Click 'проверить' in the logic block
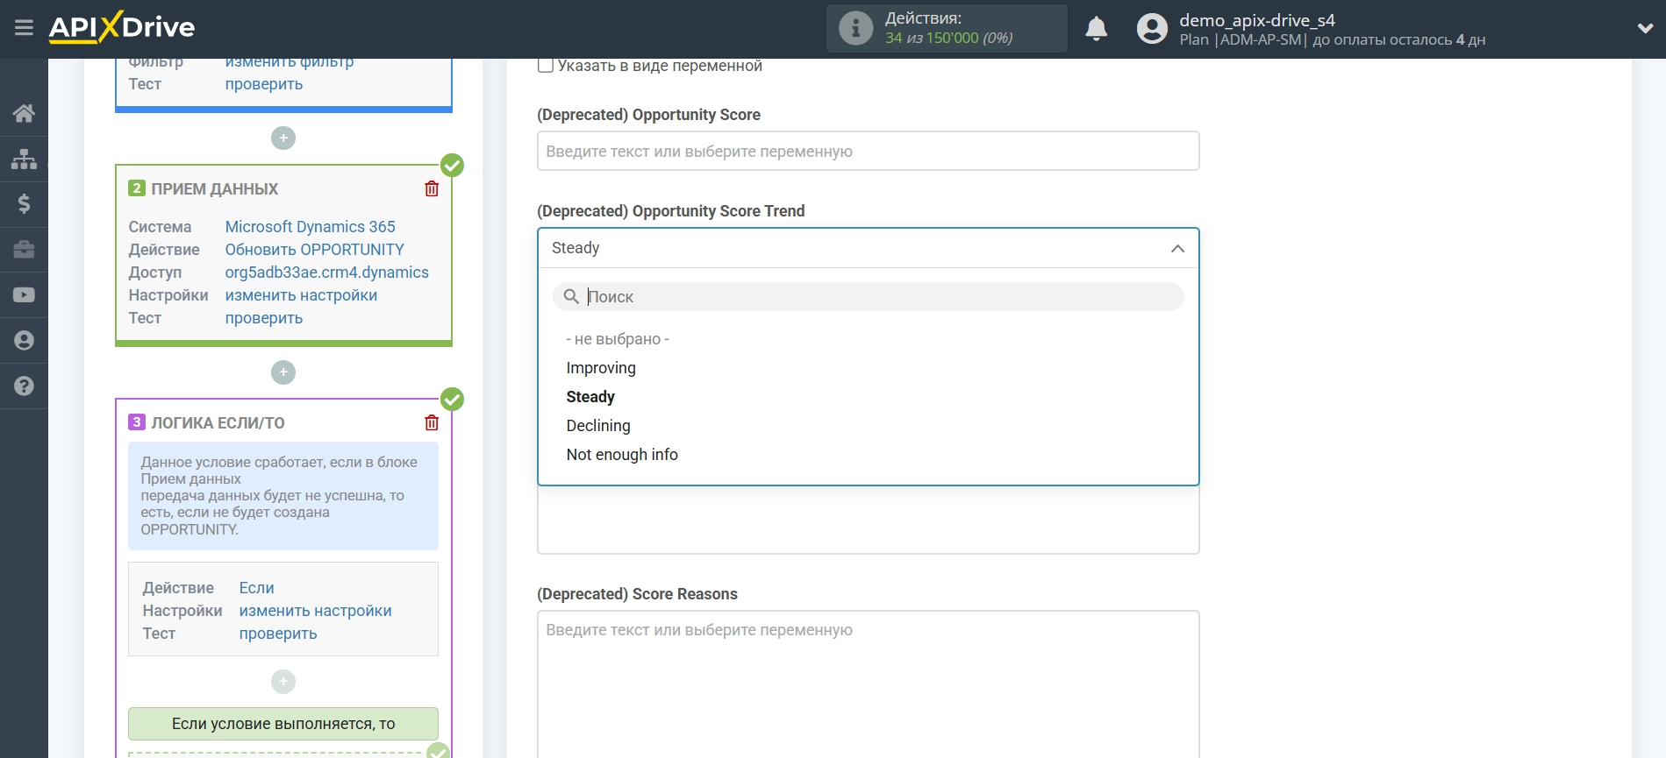 coord(278,634)
